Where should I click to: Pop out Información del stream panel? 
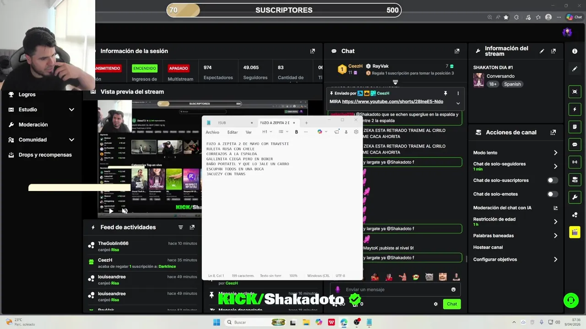click(553, 51)
